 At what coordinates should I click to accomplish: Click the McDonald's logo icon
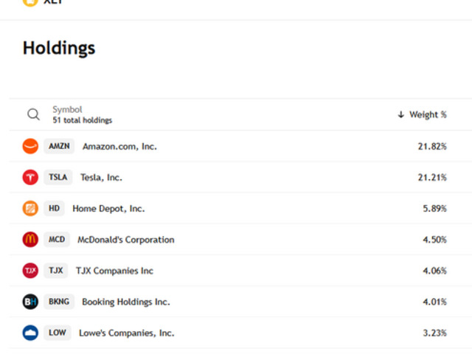30,240
